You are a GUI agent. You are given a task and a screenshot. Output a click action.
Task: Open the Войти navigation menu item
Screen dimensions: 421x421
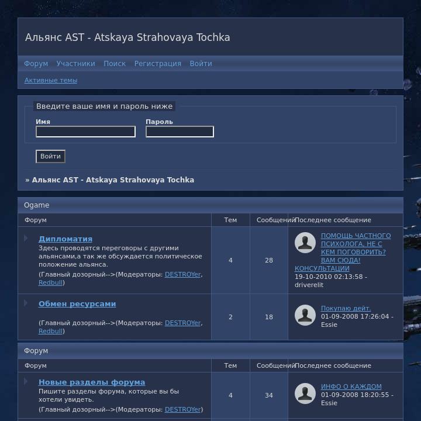[201, 64]
